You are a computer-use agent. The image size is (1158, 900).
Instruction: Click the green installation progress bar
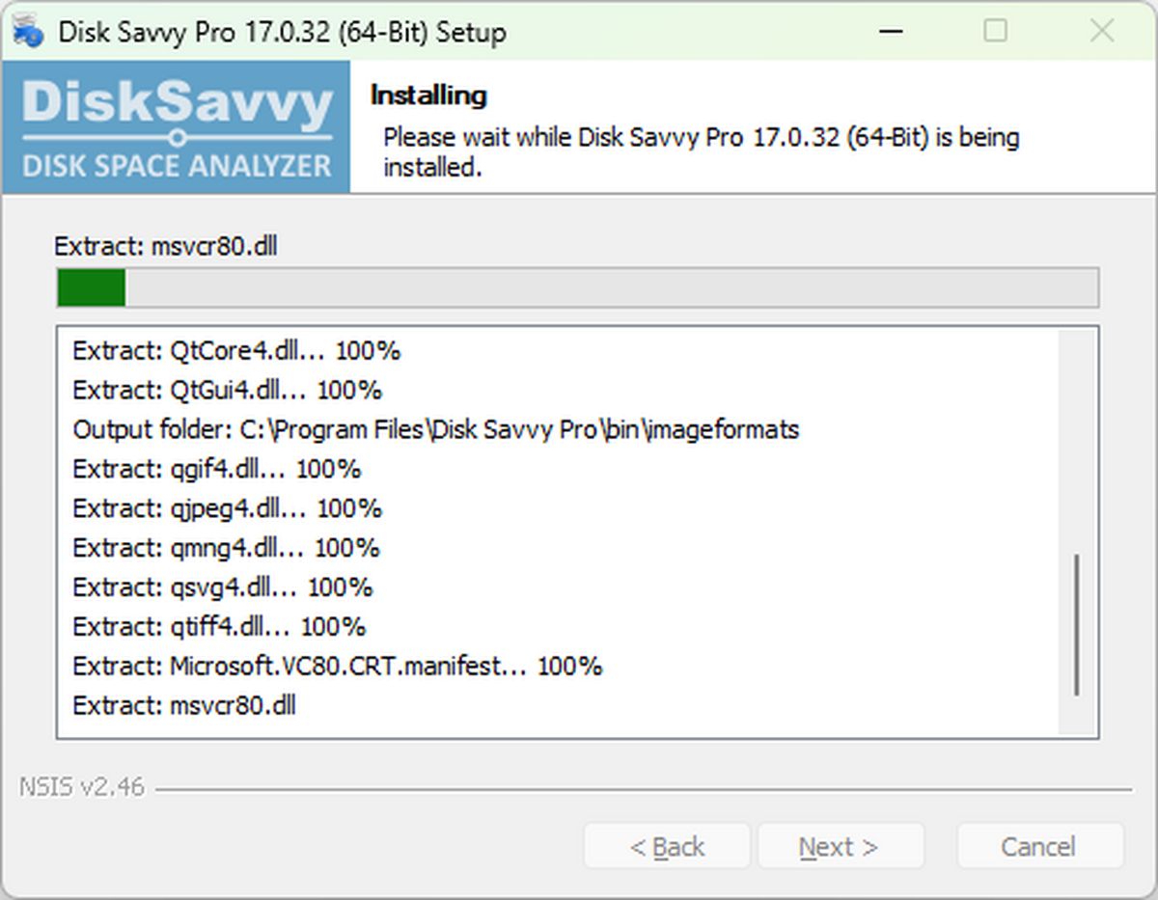coord(90,286)
